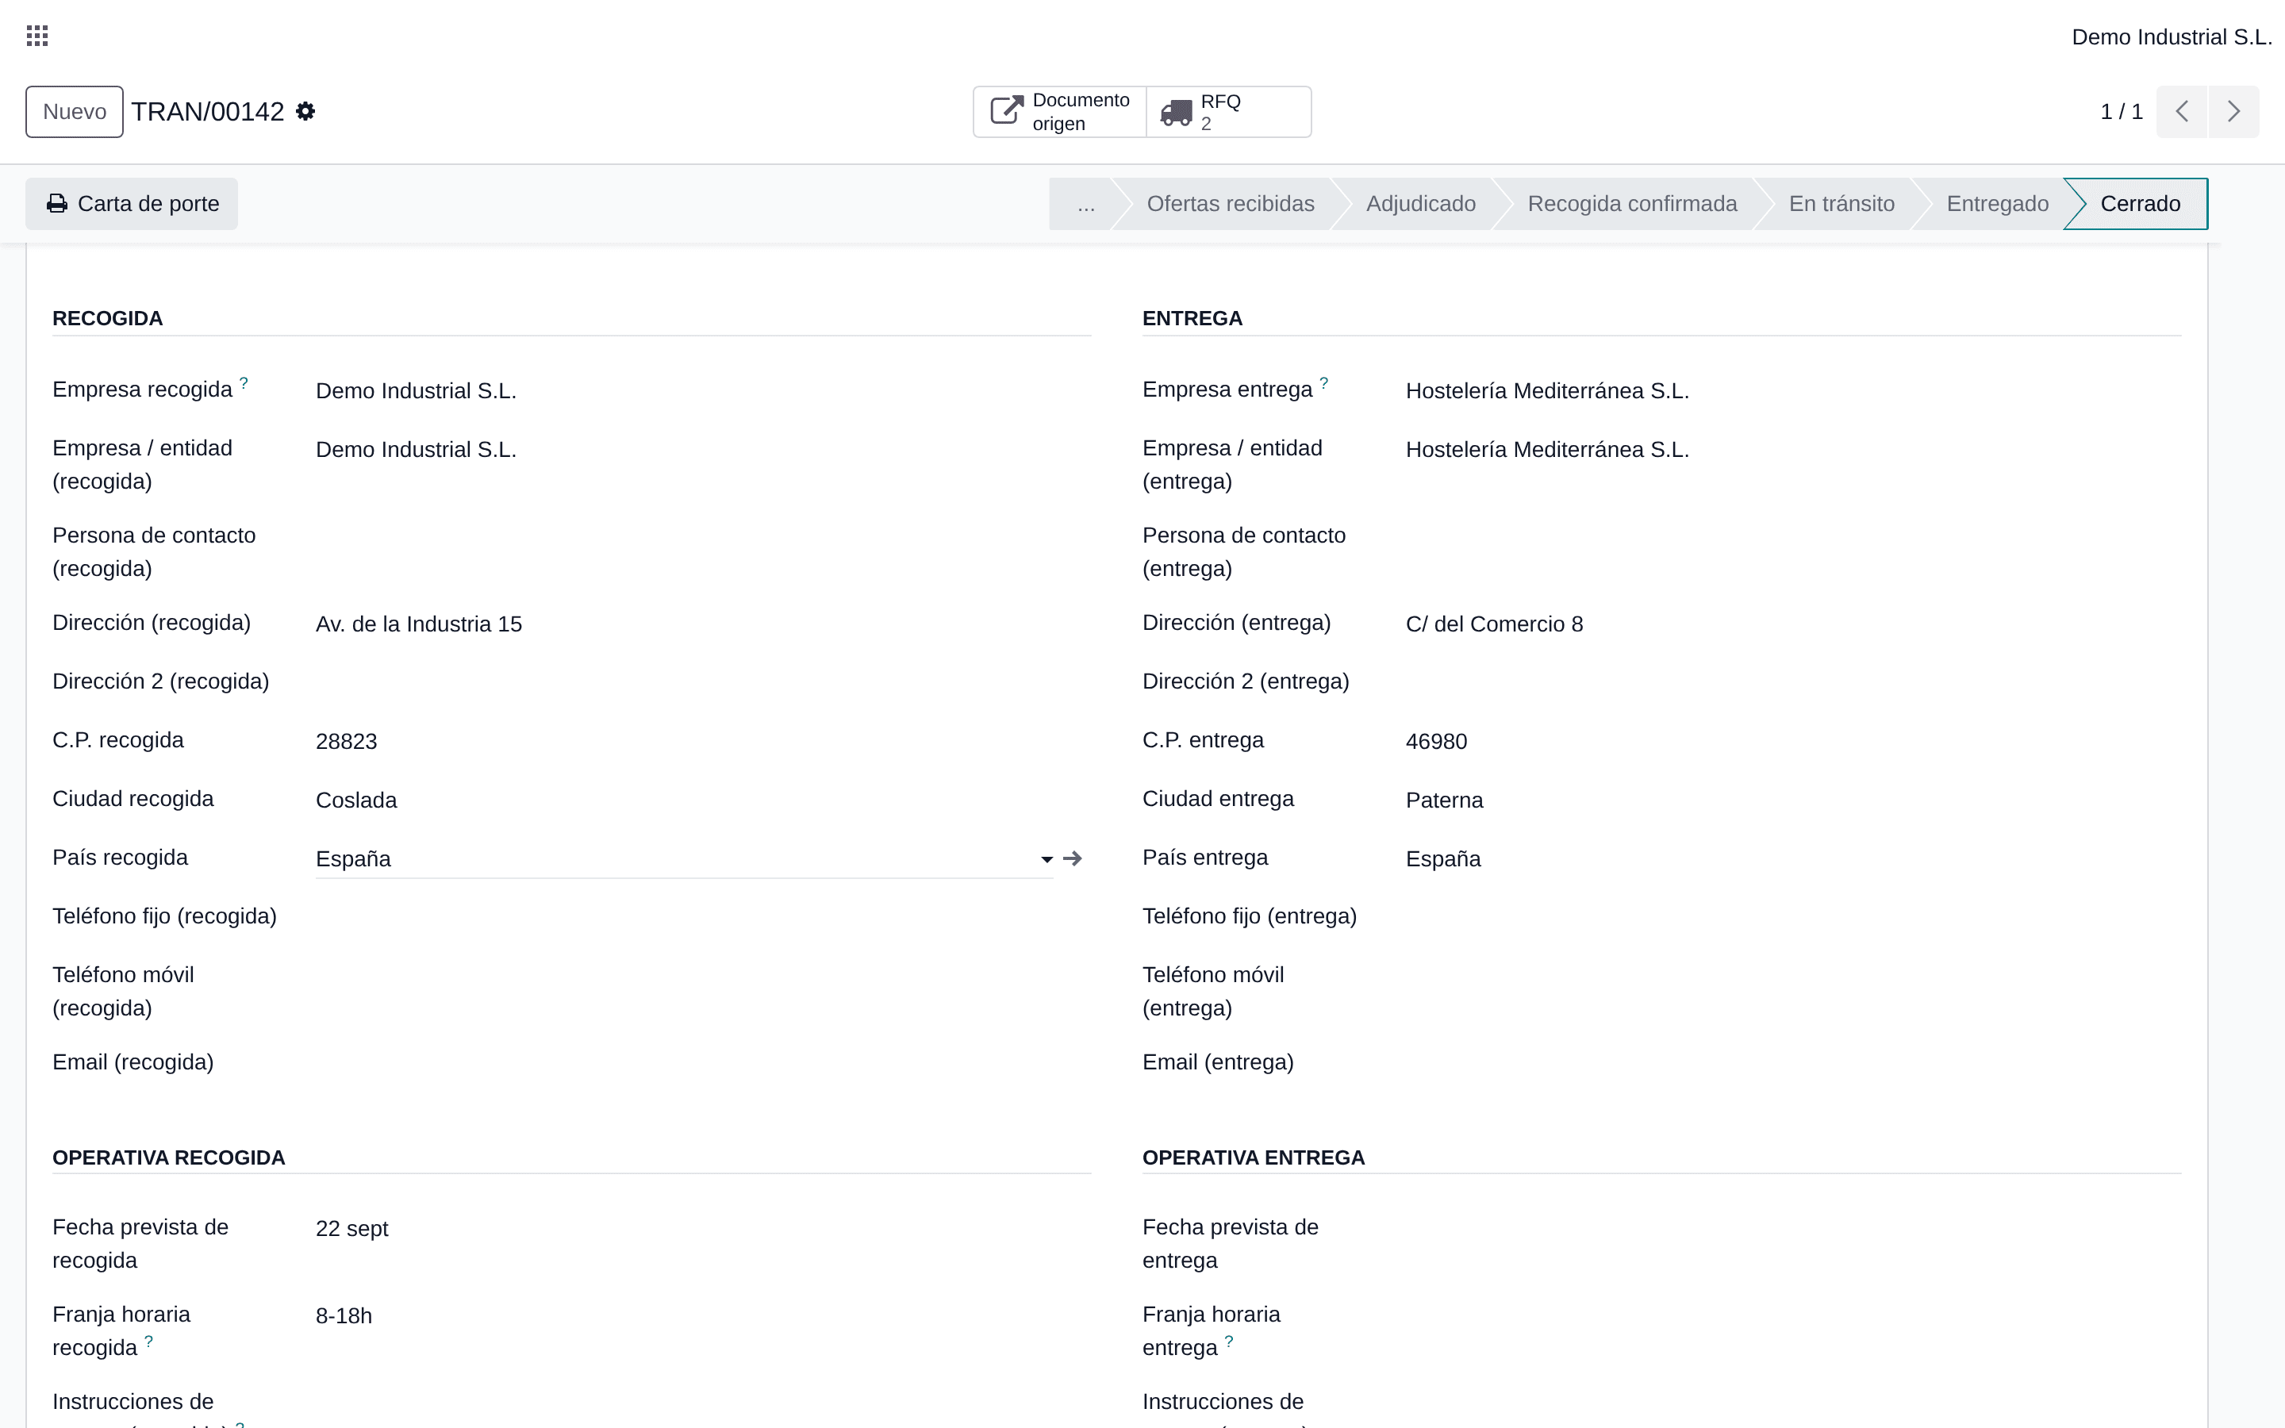Select the Recogida confirmada stage
The width and height of the screenshot is (2285, 1428).
point(1631,204)
